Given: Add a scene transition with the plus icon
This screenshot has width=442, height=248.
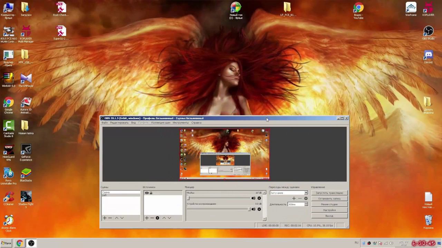Looking at the screenshot, I should (x=294, y=198).
